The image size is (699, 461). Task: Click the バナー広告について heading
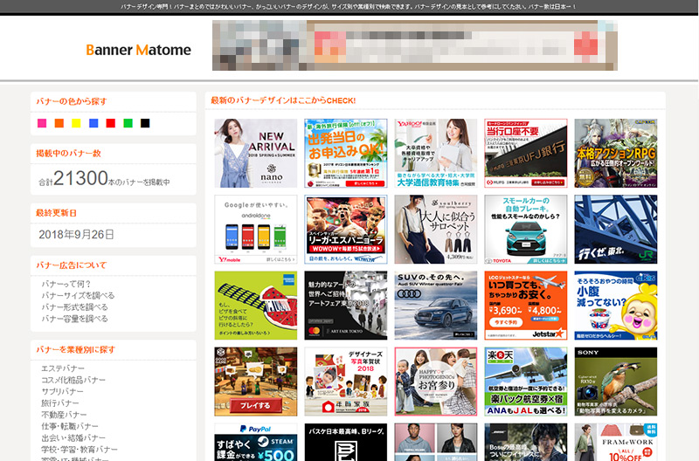pos(72,265)
